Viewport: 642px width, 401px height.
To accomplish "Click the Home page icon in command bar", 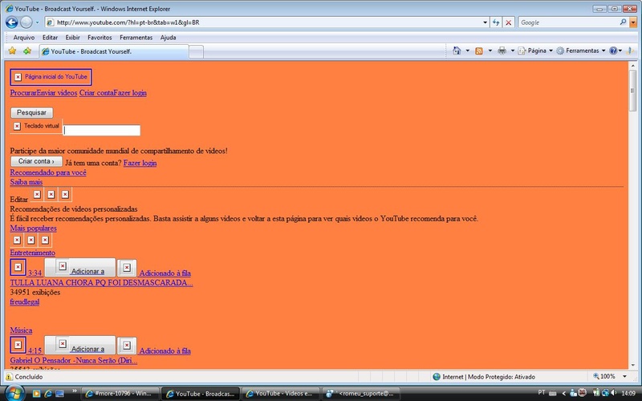I will point(457,51).
